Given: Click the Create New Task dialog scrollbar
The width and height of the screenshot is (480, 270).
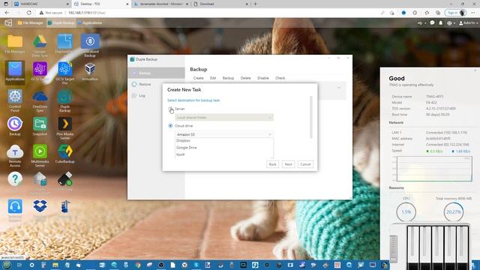Looking at the screenshot, I should click(x=311, y=117).
